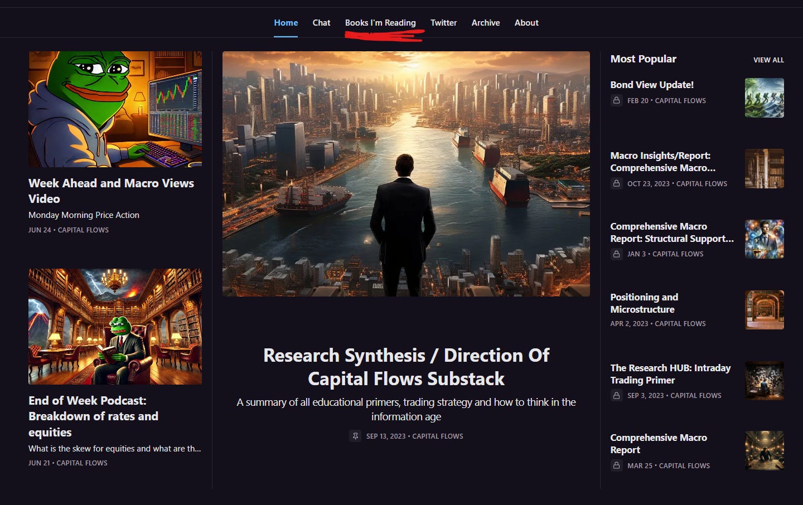803x505 pixels.
Task: Click MAR 25 Comprehensive Macro Report thumbnail
Action: 765,450
